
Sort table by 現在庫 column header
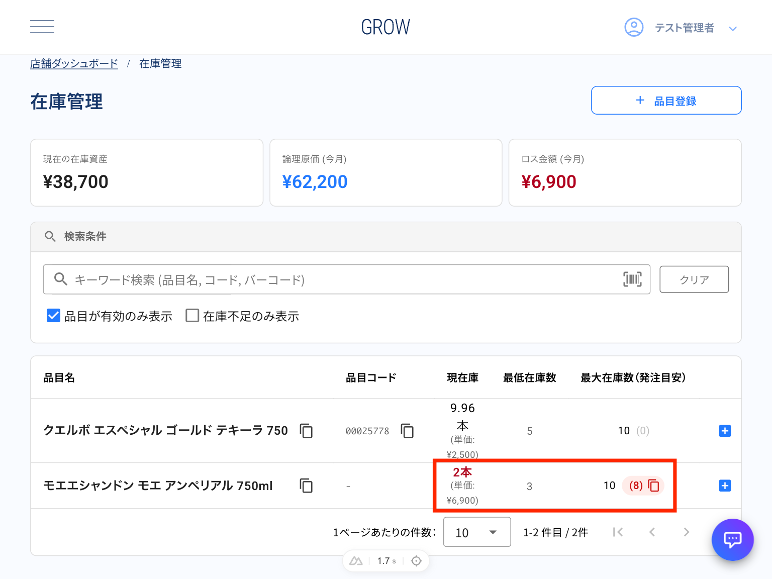pyautogui.click(x=462, y=378)
